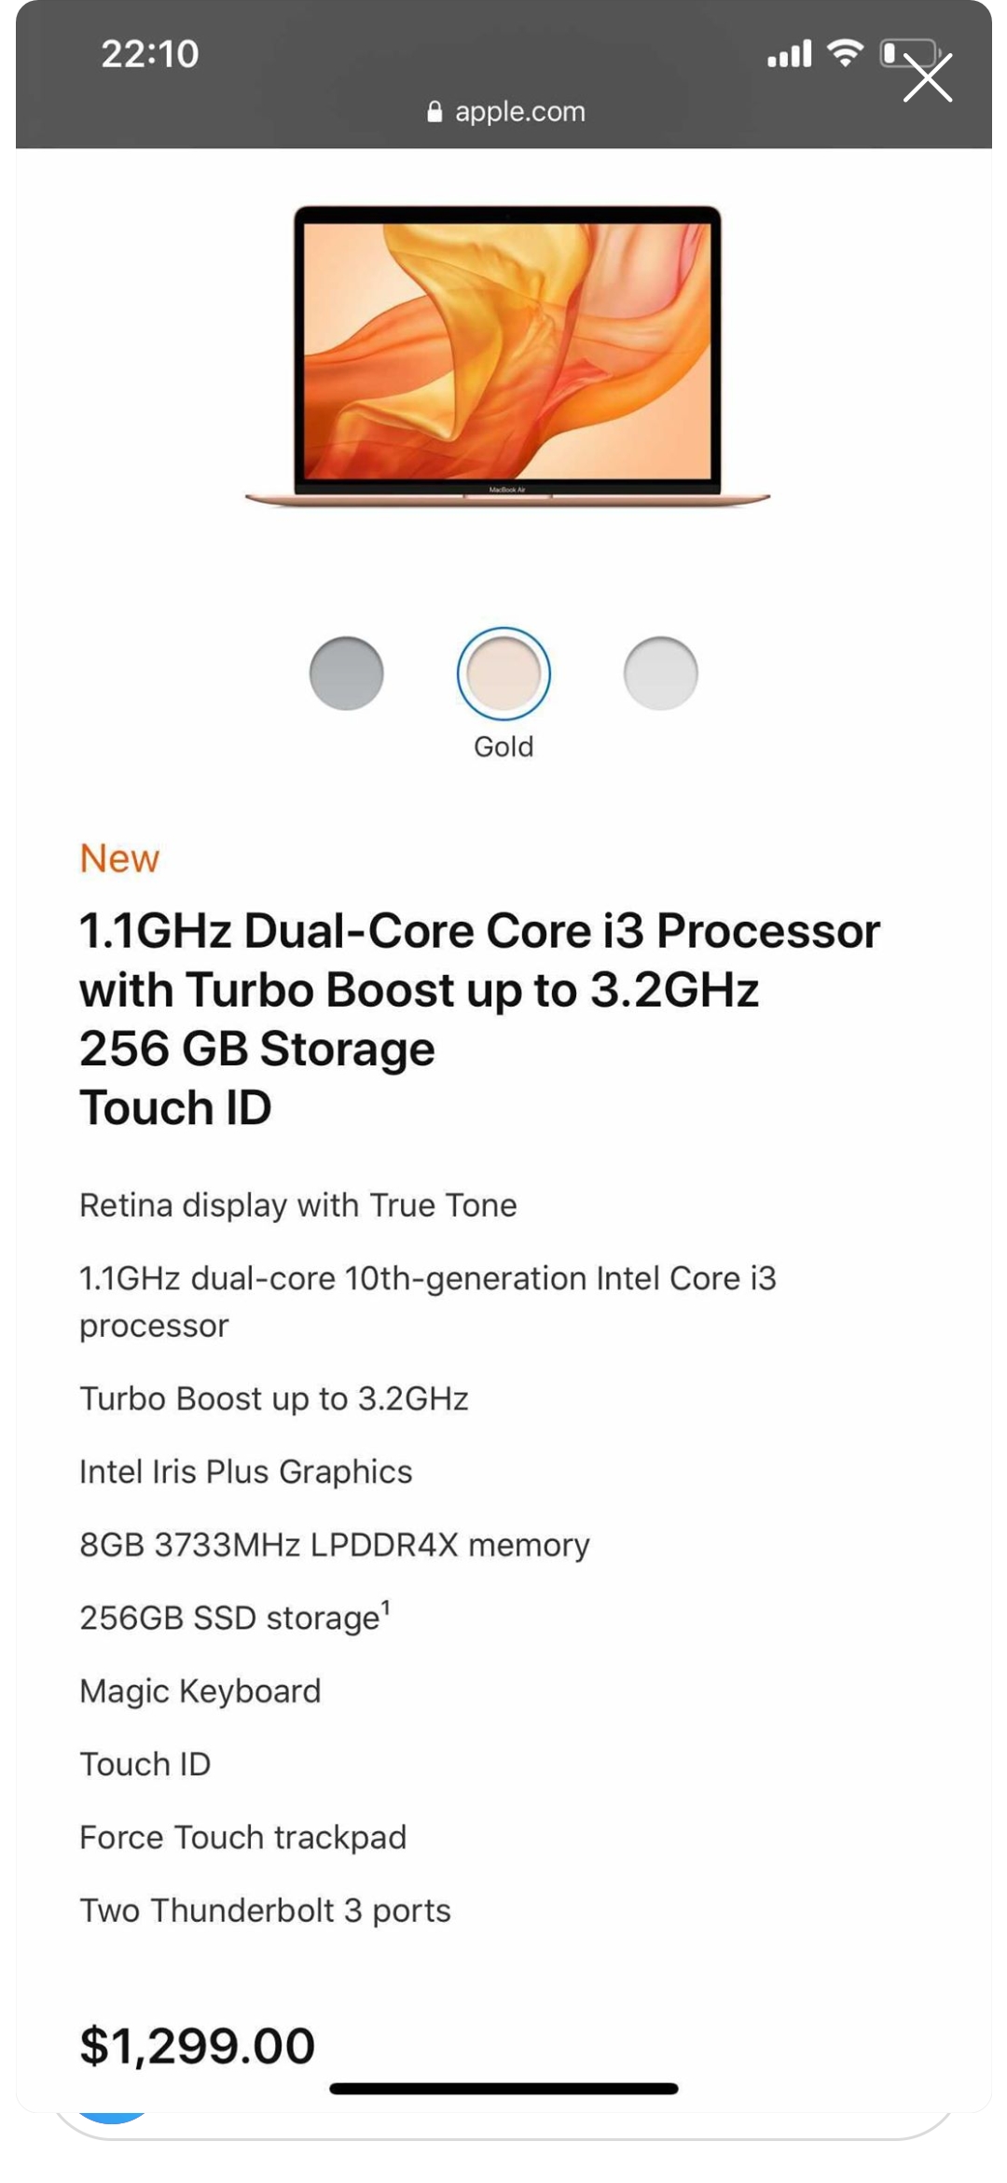The height and width of the screenshot is (2183, 1007).
Task: Click the $1,299.00 price
Action: (x=198, y=2046)
